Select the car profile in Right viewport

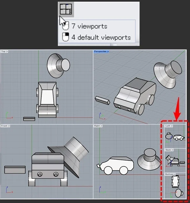click(x=116, y=166)
